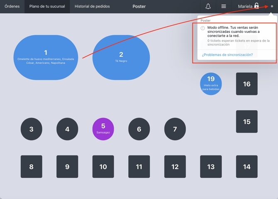Open purple table 5 Samsagaz
The width and height of the screenshot is (278, 199).
pyautogui.click(x=103, y=129)
